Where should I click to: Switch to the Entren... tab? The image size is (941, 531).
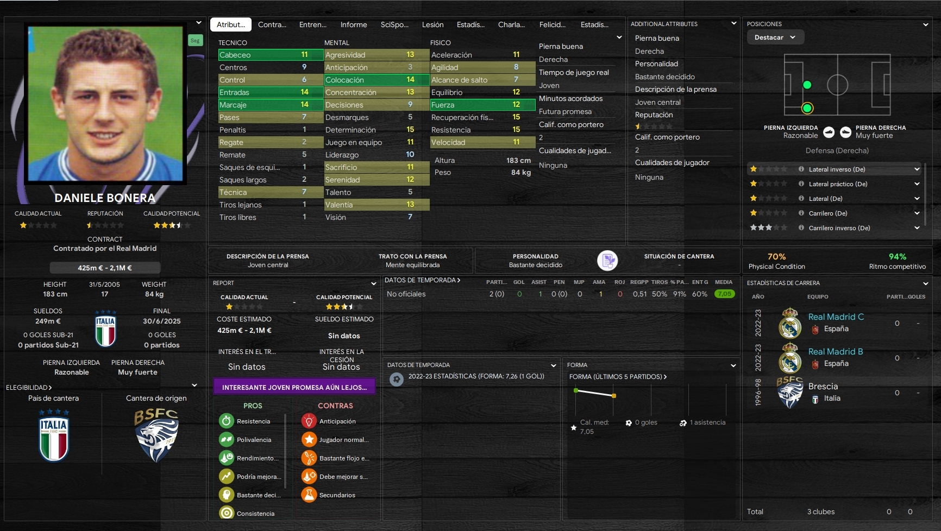tap(313, 24)
